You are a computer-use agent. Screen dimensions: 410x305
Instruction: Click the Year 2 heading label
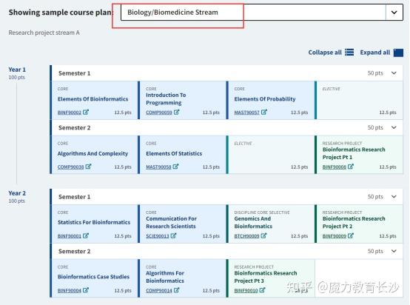tap(17, 193)
